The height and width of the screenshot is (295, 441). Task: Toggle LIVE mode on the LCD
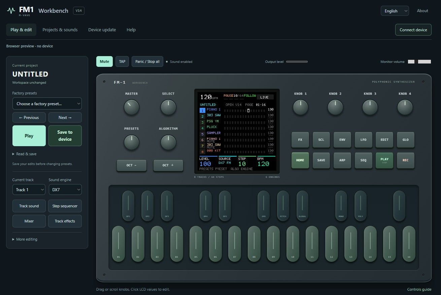coord(265,97)
